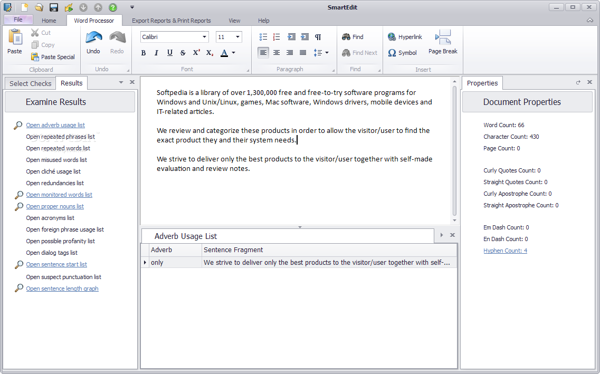
Task: Open Results panel options dropdown arrow
Action: (x=121, y=82)
